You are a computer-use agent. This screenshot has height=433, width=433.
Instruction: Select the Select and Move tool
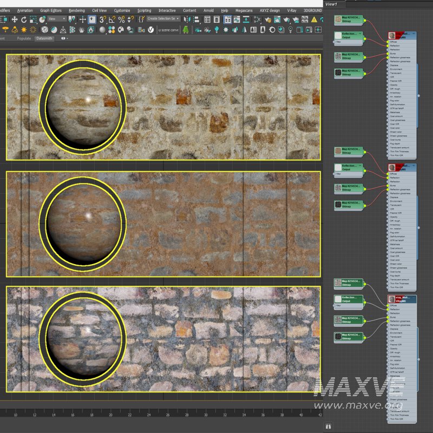[15, 21]
